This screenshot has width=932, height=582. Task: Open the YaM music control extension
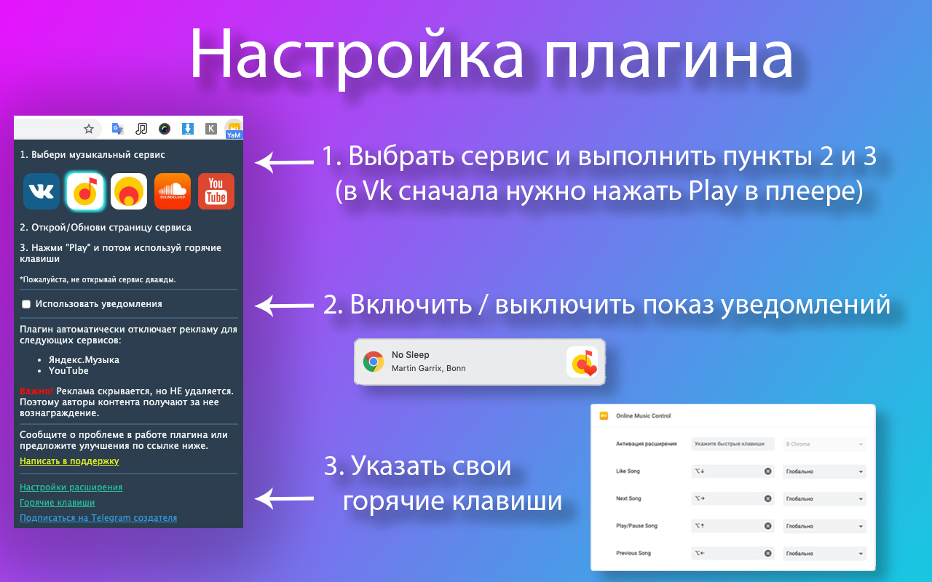234,129
